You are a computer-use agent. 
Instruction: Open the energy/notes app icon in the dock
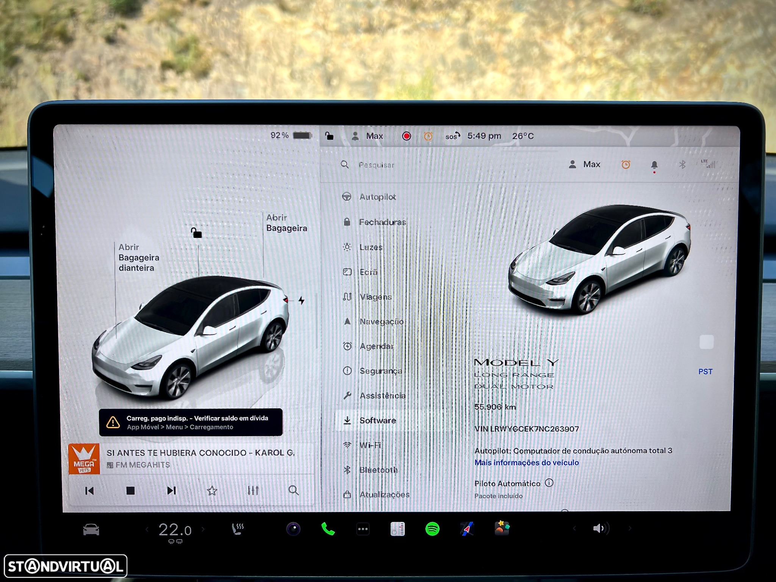click(397, 529)
